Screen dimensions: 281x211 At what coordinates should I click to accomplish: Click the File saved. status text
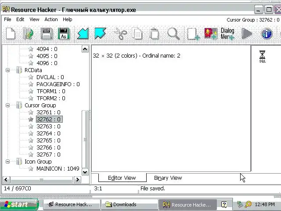pyautogui.click(x=153, y=189)
